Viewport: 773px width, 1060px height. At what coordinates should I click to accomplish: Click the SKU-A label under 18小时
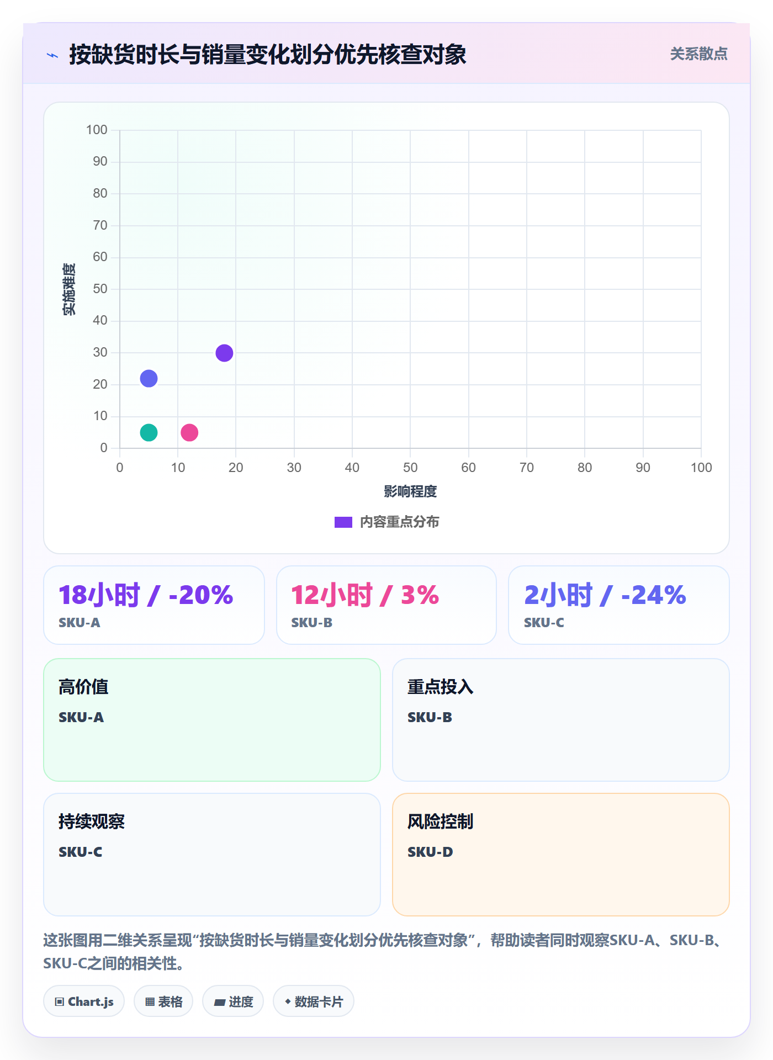click(80, 623)
